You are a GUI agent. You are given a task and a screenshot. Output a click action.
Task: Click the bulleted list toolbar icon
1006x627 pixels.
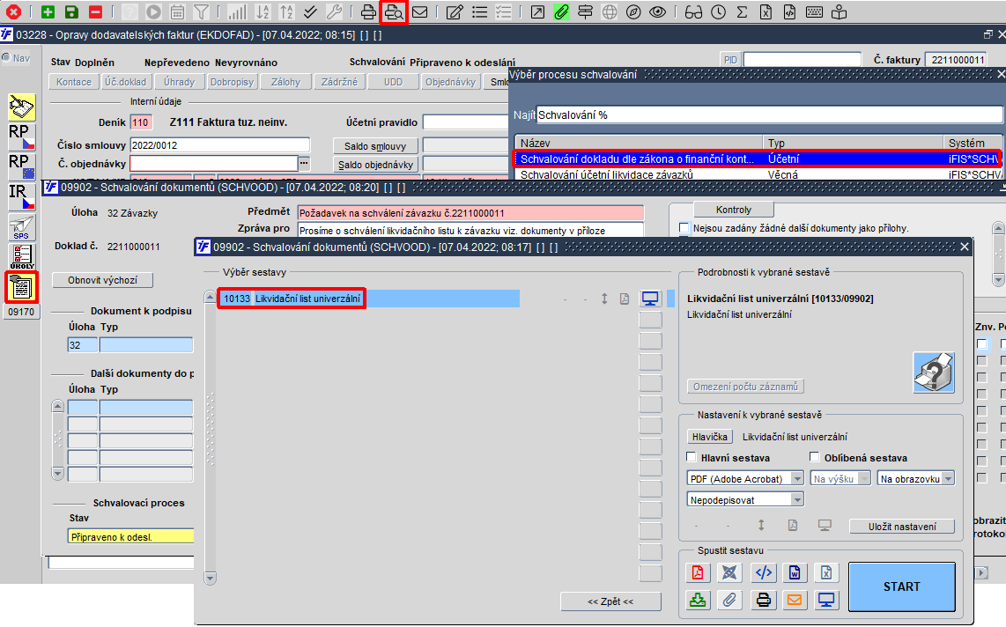(x=479, y=11)
